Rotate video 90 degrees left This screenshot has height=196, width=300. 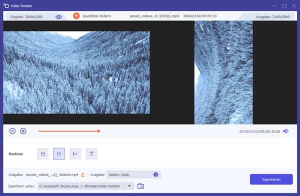42,153
